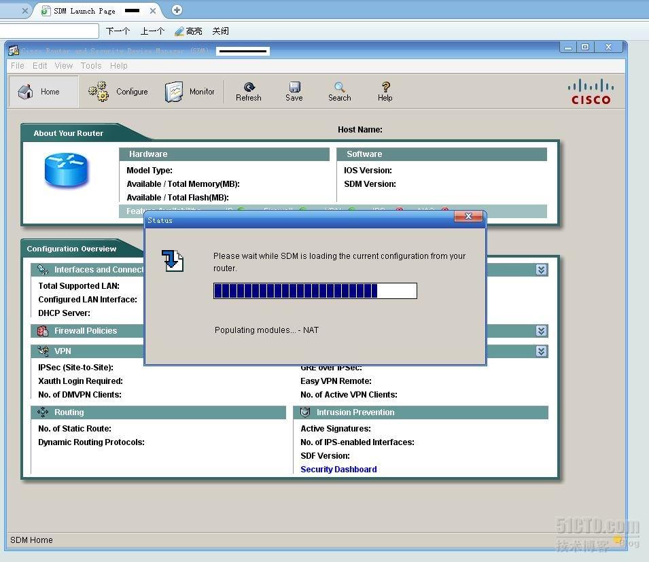Open the Tools menu

[91, 66]
